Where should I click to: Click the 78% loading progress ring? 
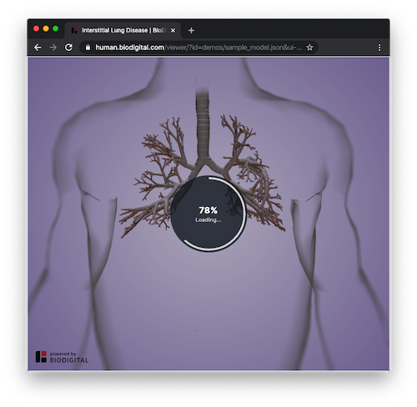pyautogui.click(x=208, y=214)
